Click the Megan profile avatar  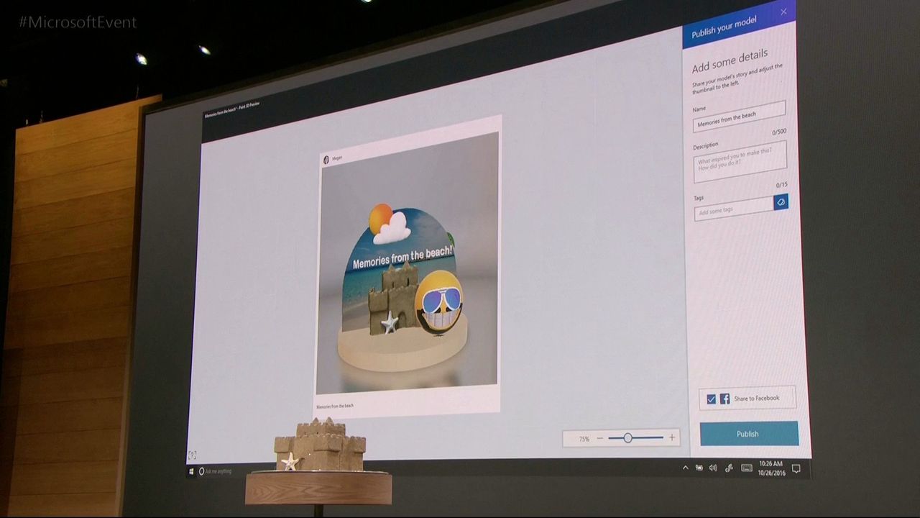(x=326, y=159)
